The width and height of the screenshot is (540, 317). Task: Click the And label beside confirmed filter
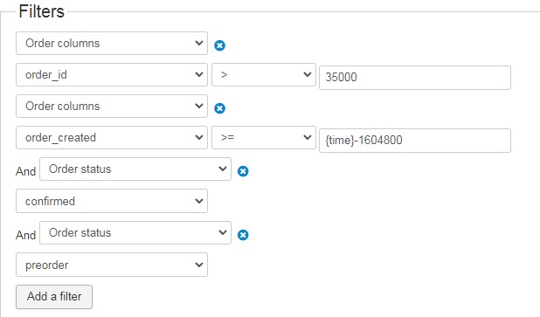[x=26, y=171]
